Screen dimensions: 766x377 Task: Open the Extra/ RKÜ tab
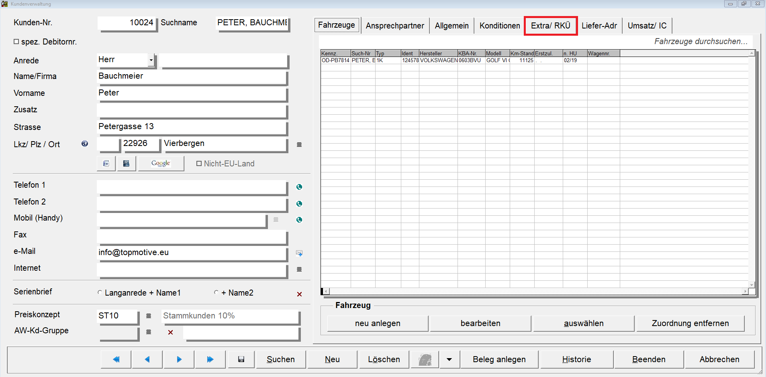551,26
